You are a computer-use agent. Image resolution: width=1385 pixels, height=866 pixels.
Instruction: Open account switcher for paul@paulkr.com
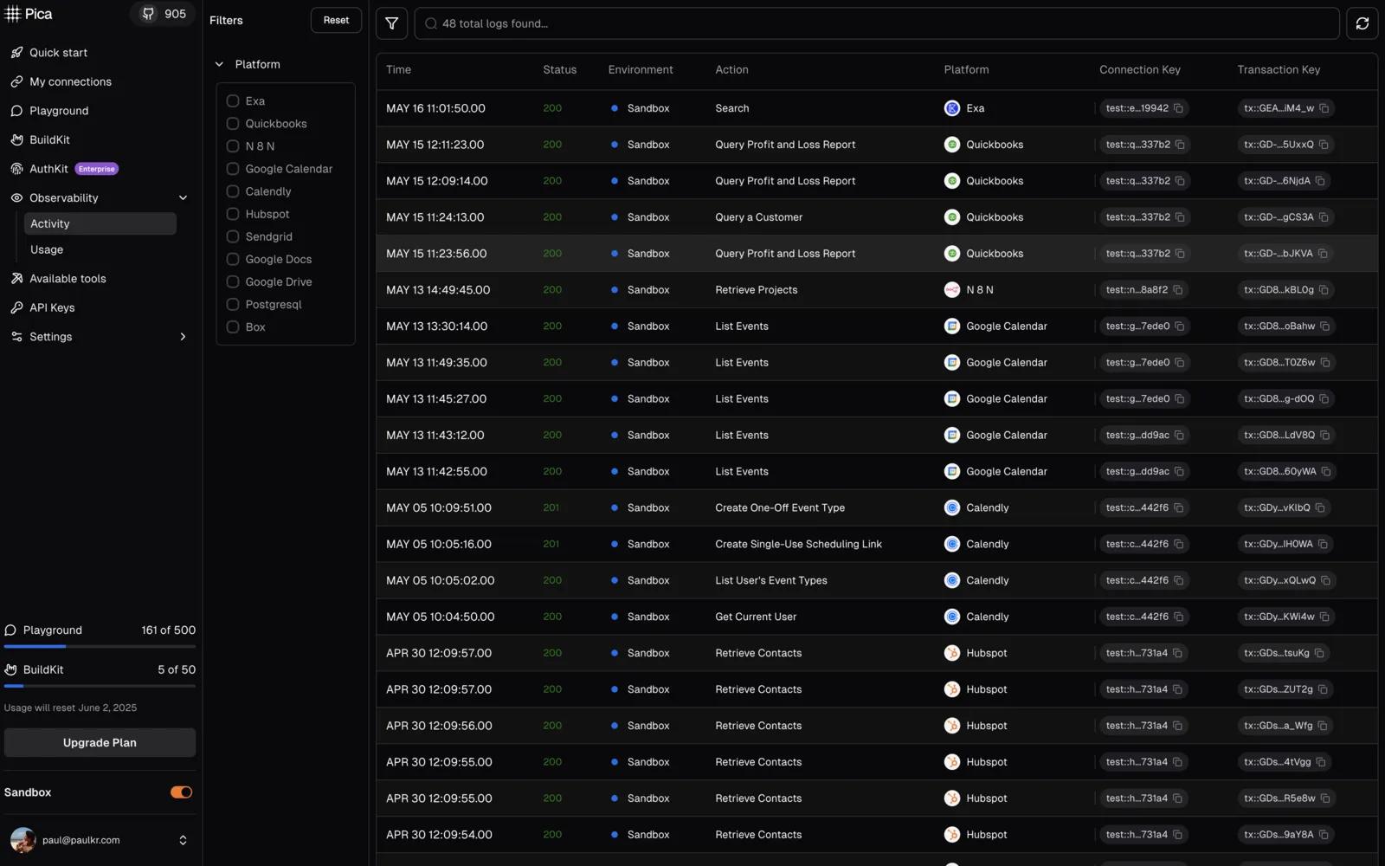click(x=183, y=840)
